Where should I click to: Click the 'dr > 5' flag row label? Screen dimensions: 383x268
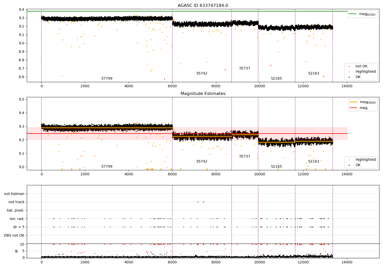tap(19, 227)
